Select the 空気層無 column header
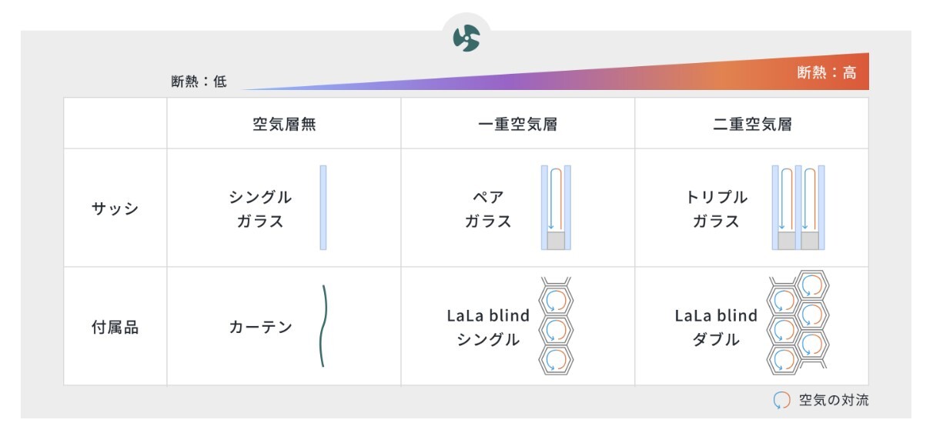This screenshot has width=943, height=433. click(284, 124)
